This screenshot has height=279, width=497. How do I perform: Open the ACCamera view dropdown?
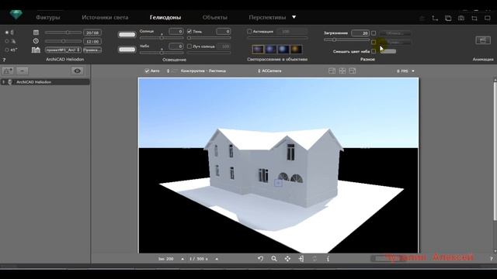(x=269, y=71)
